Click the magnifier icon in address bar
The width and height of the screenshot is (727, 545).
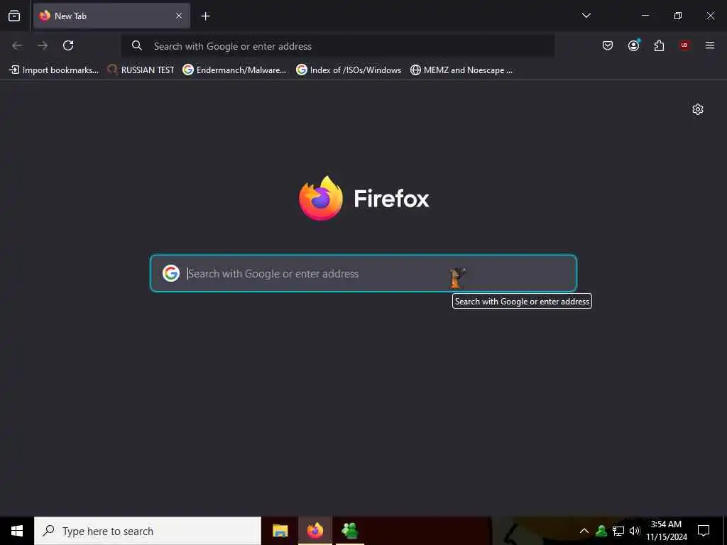pos(137,45)
